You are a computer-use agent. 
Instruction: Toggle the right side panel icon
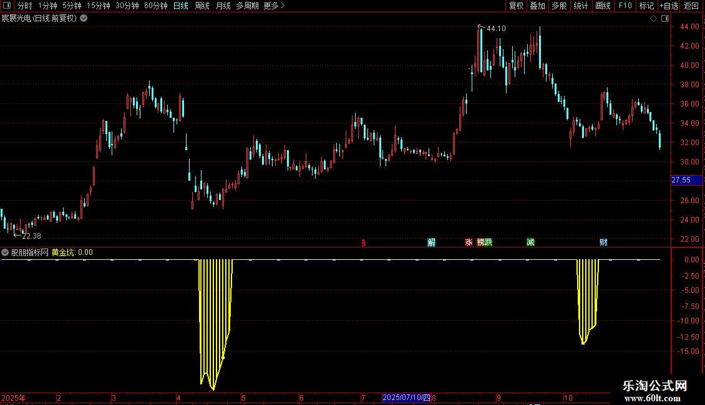pyautogui.click(x=665, y=19)
